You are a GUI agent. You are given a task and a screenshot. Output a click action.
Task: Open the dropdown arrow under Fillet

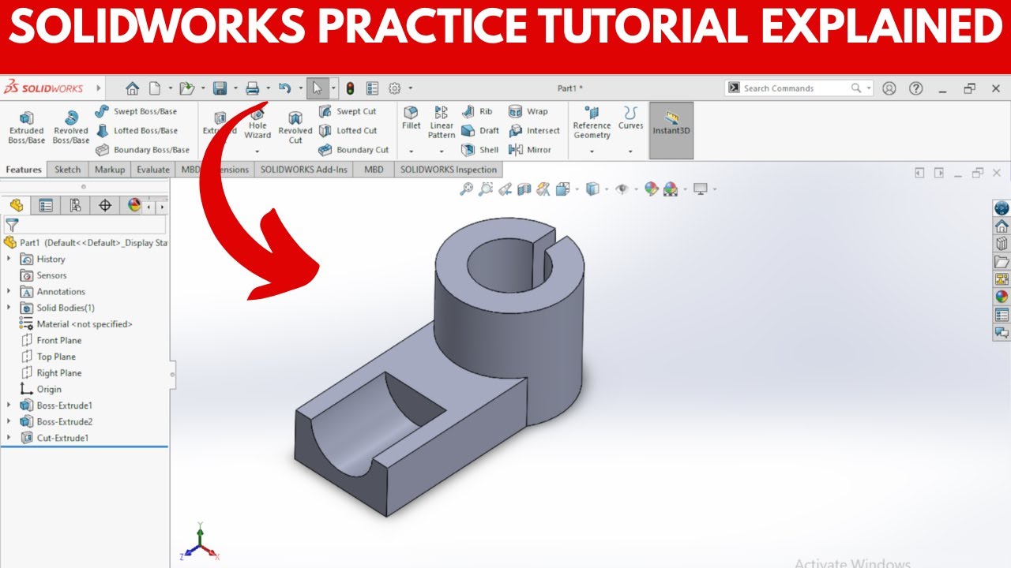tap(411, 151)
